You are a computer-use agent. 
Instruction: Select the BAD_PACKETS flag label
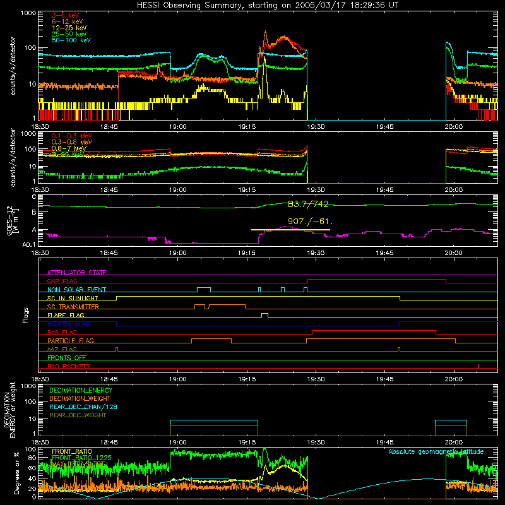(68, 366)
